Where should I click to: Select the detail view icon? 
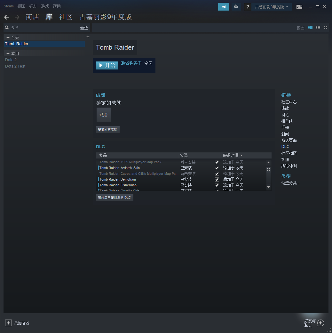coord(310,28)
